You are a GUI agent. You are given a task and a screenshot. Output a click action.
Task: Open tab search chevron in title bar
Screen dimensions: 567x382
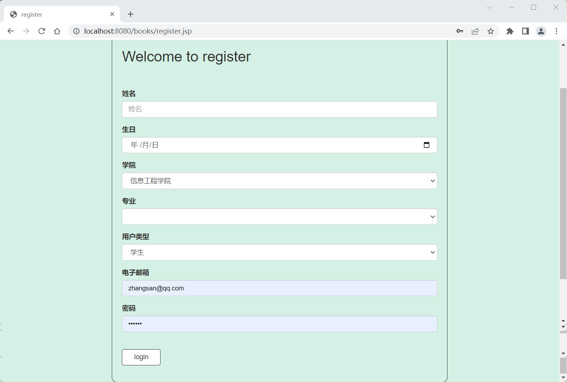(x=490, y=7)
